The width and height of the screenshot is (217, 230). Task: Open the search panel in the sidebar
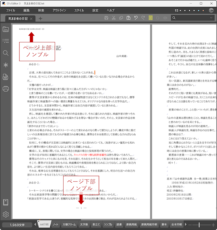point(5,53)
